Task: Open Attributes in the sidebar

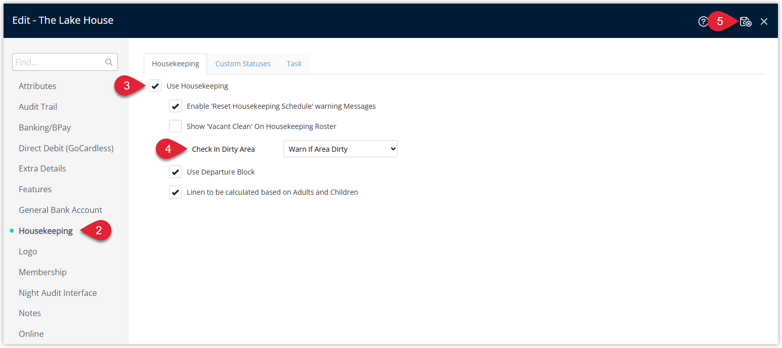Action: 37,86
